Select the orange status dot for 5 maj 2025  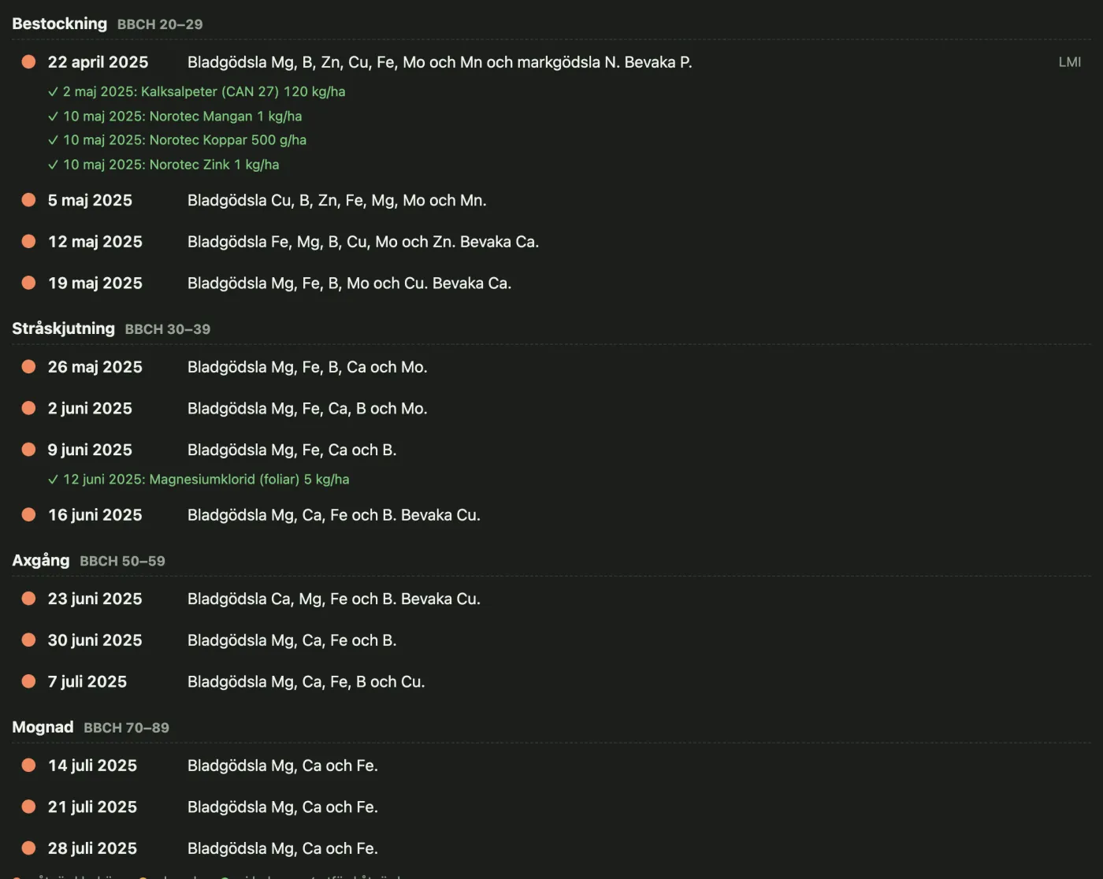tap(28, 200)
